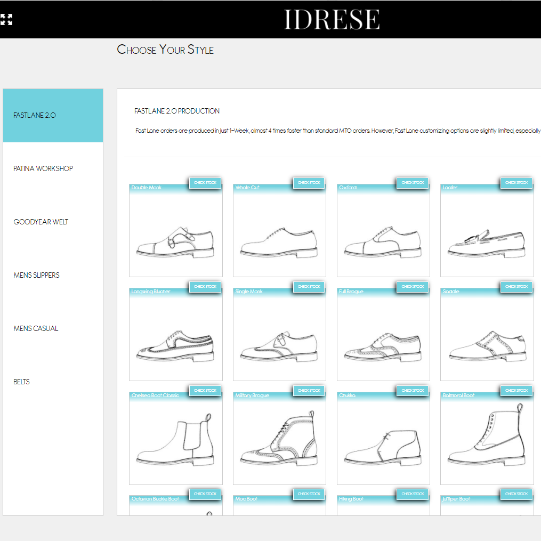The width and height of the screenshot is (541, 541).
Task: Click the Mac Boot label
Action: (x=246, y=498)
